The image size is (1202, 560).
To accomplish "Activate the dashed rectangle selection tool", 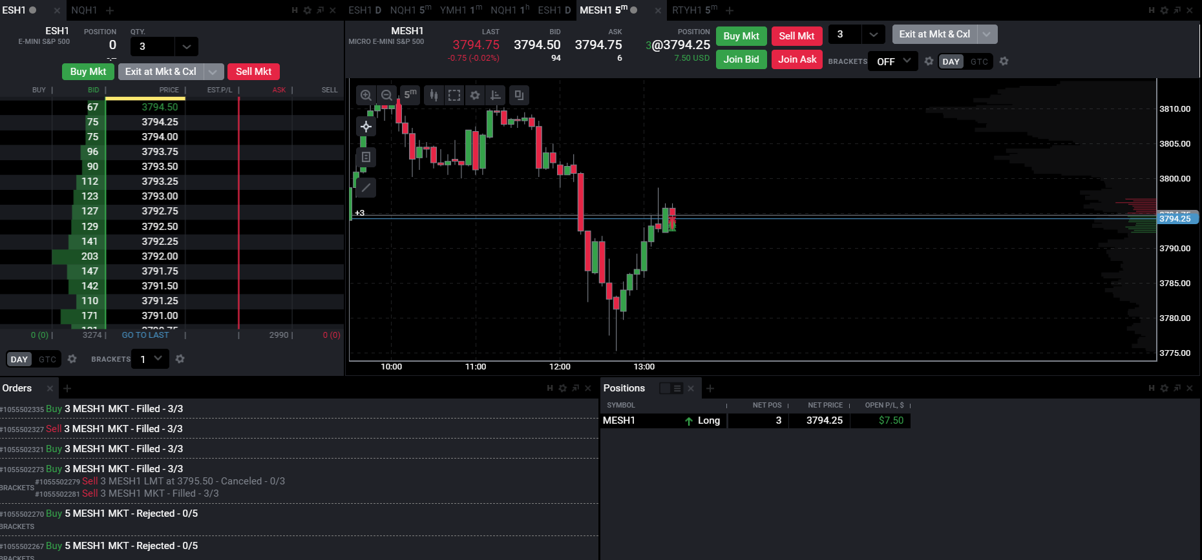I will 454,95.
